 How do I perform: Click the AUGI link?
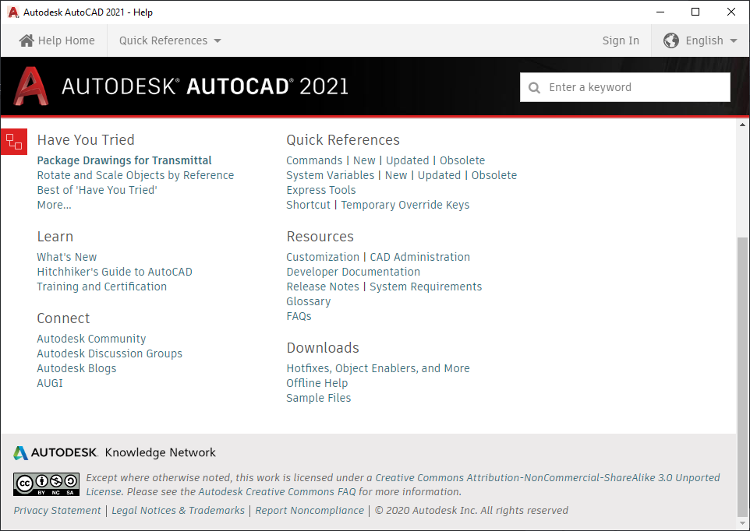pos(50,383)
